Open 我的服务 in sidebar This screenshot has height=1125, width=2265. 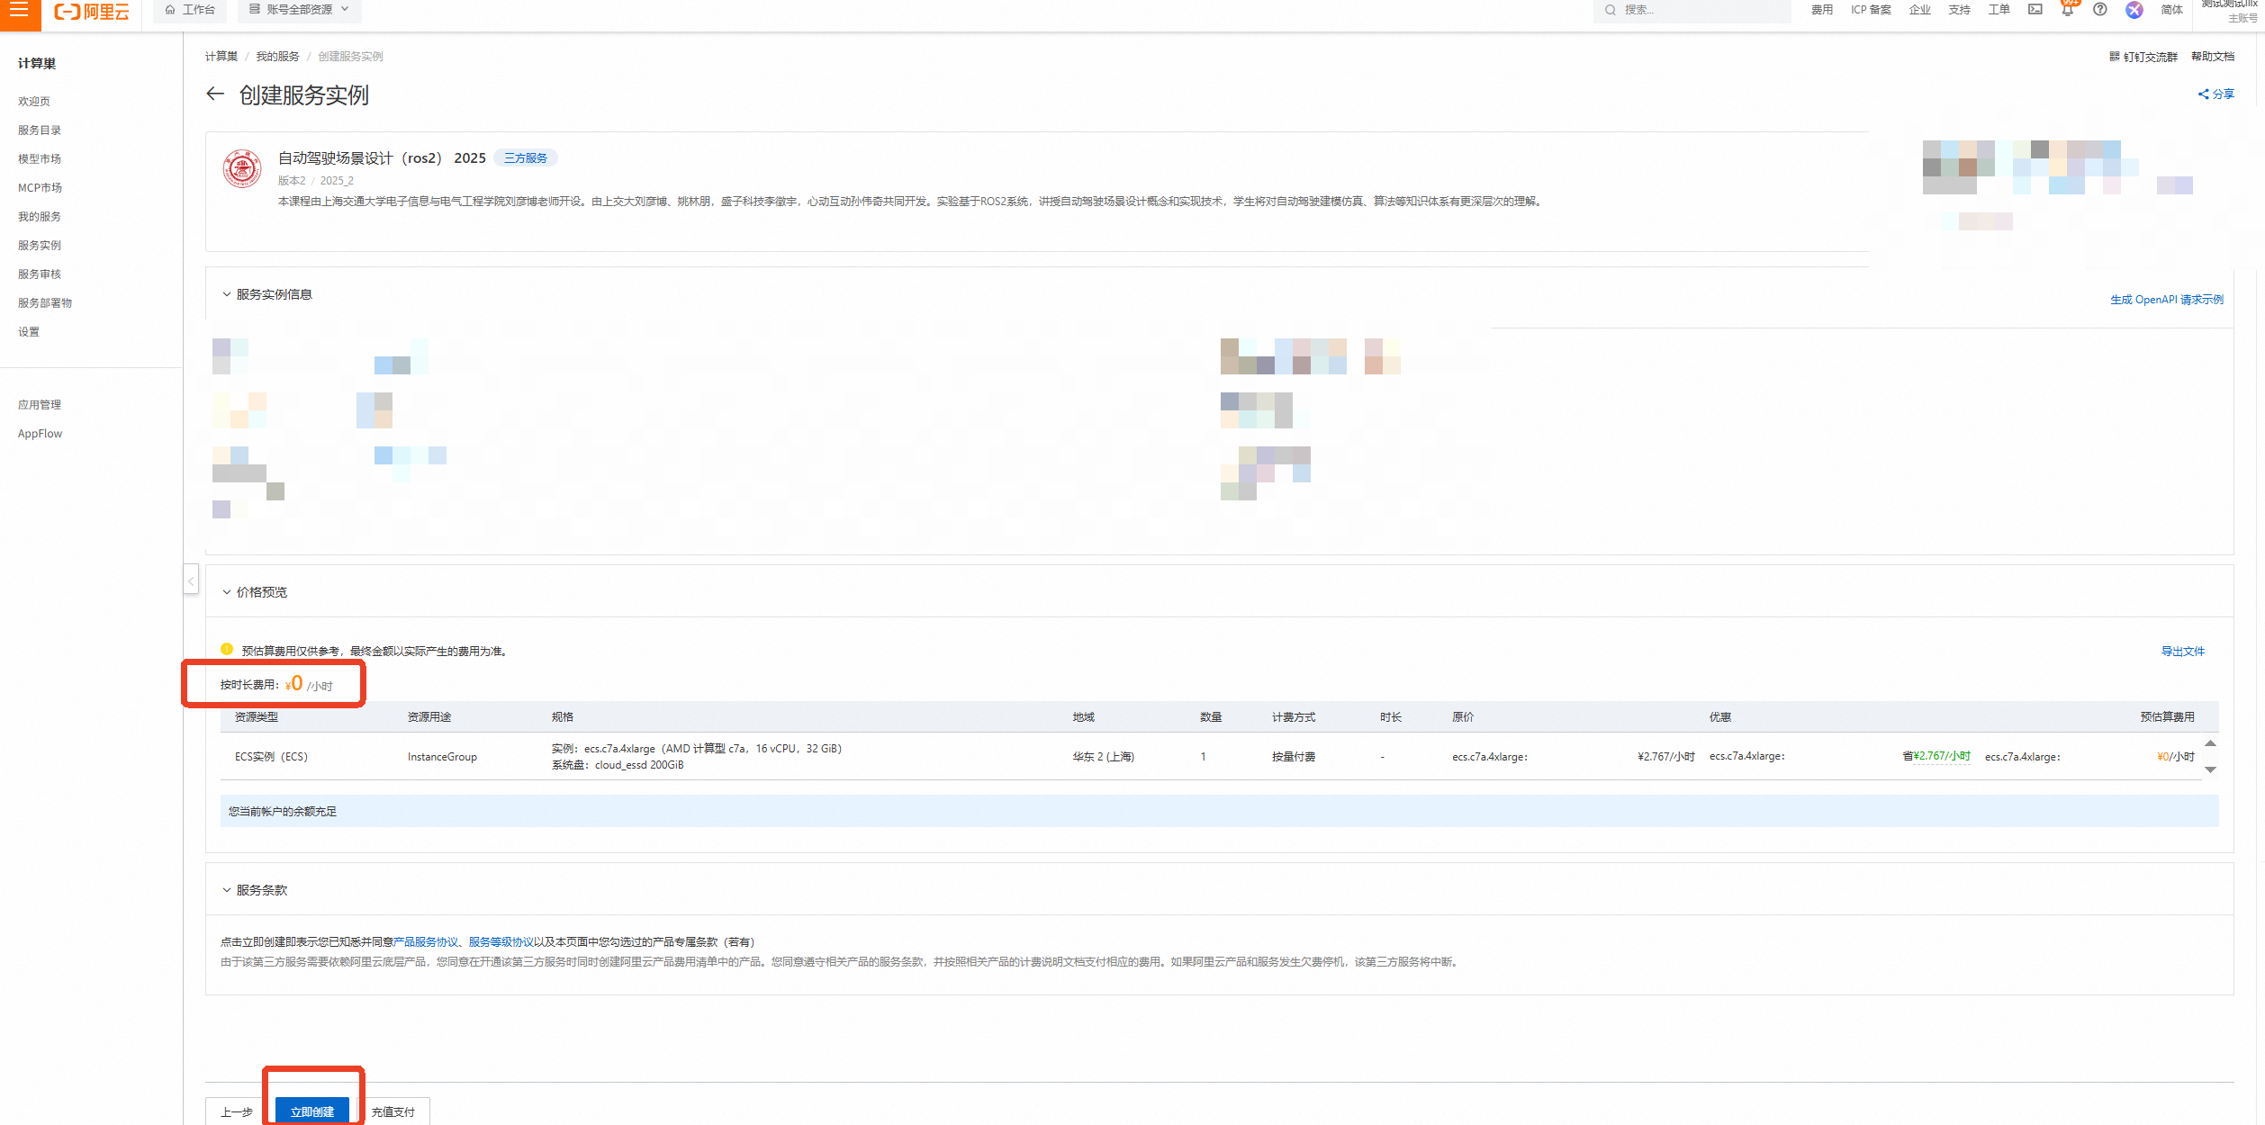coord(40,217)
